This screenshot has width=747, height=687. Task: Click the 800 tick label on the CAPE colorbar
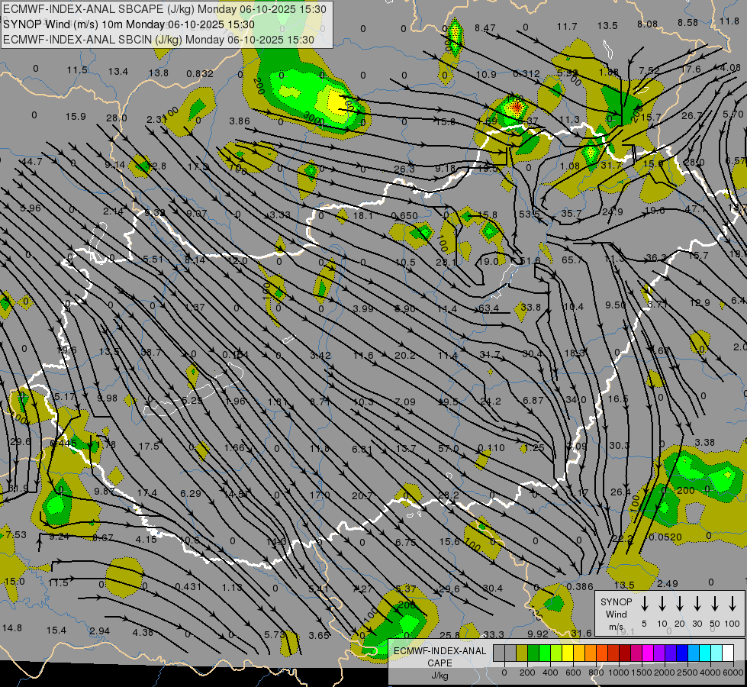coord(596,672)
